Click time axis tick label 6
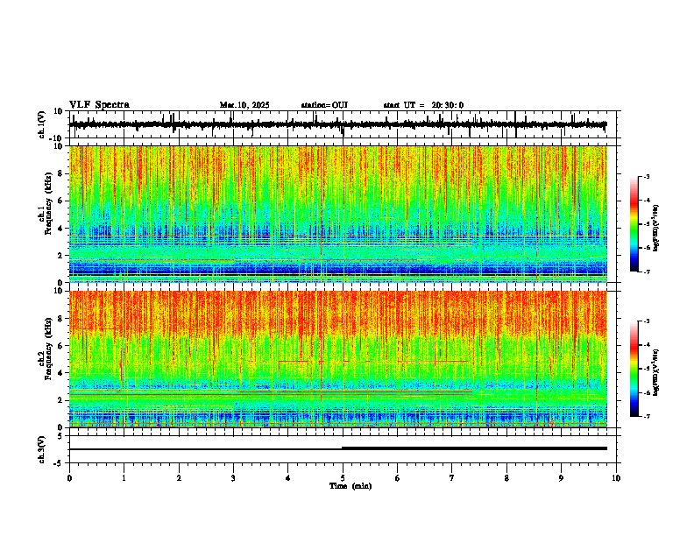The width and height of the screenshot is (694, 536). [398, 478]
